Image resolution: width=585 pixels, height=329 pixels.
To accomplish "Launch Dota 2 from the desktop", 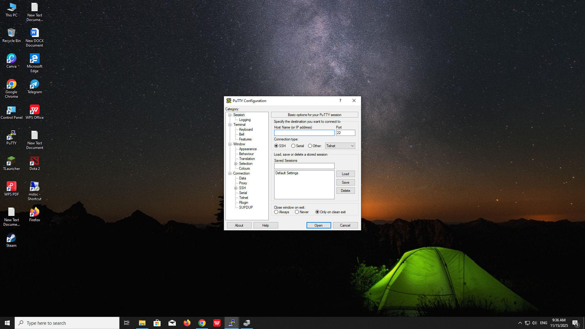I will [34, 161].
